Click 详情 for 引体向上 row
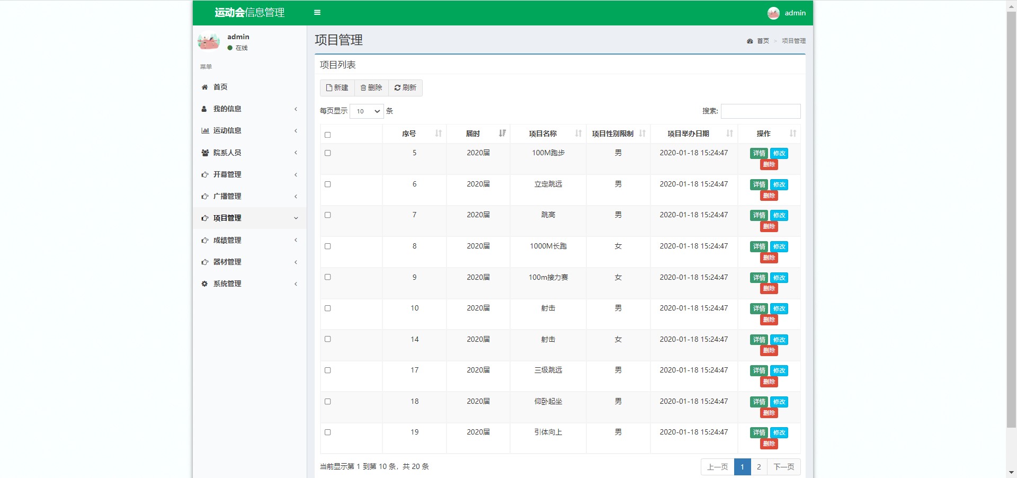The image size is (1017, 478). coord(759,432)
